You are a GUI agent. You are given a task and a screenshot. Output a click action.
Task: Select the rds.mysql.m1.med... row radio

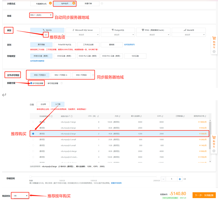(x=33, y=157)
